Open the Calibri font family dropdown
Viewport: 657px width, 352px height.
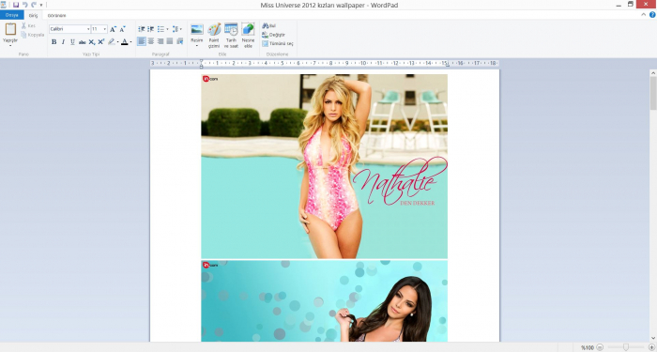tap(69, 29)
